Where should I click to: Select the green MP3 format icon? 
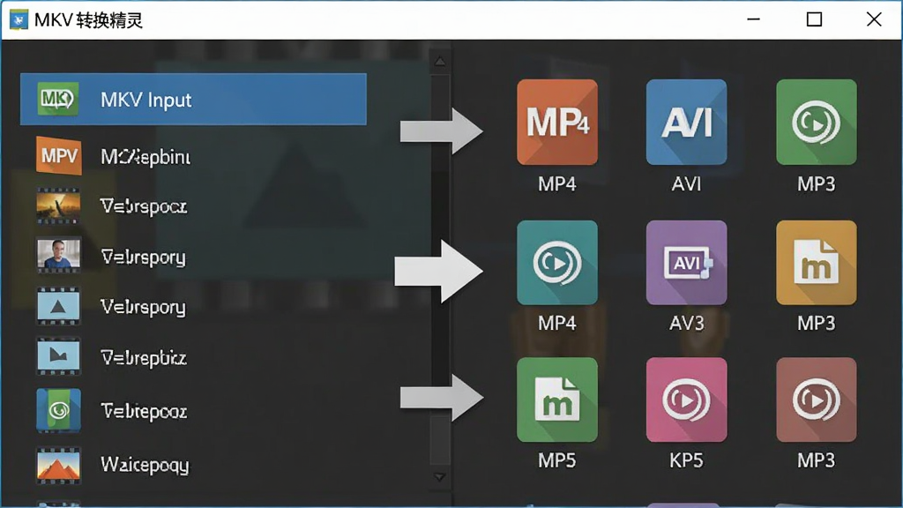[x=816, y=122]
